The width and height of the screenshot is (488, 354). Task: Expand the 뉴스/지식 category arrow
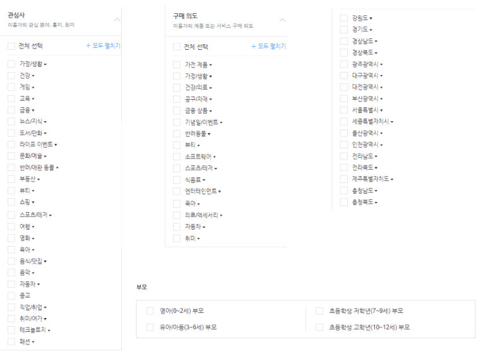[46, 121]
